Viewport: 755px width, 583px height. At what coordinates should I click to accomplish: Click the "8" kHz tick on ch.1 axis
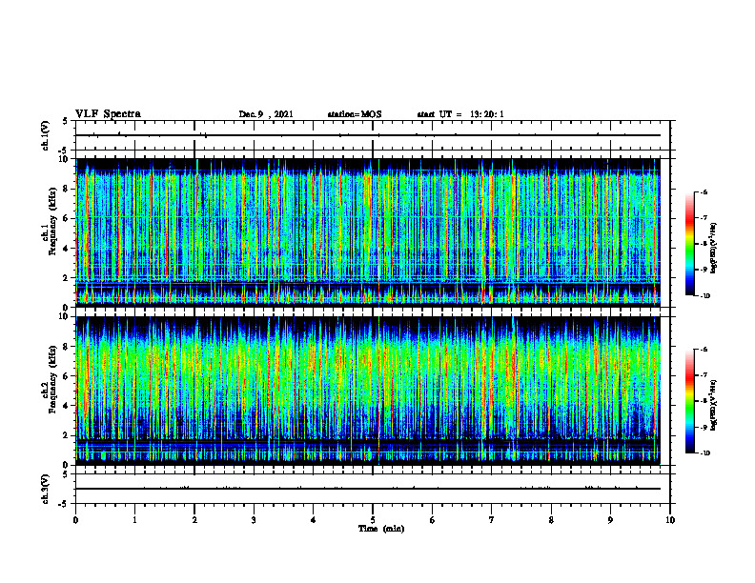pyautogui.click(x=66, y=189)
